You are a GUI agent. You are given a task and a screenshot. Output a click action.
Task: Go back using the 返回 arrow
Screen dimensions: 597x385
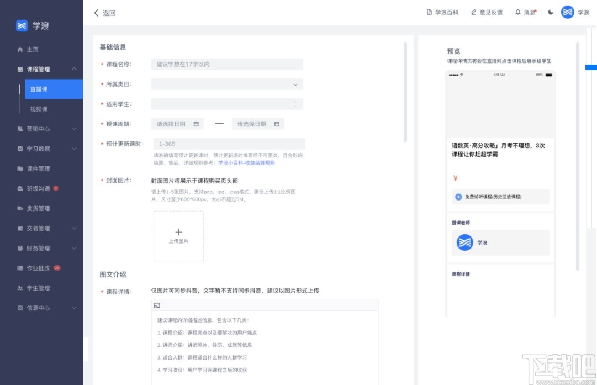click(x=96, y=13)
